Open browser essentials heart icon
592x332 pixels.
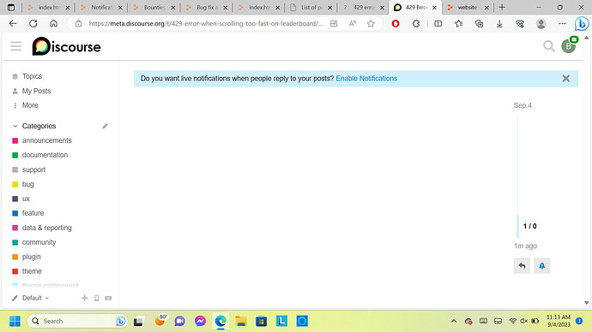(520, 23)
